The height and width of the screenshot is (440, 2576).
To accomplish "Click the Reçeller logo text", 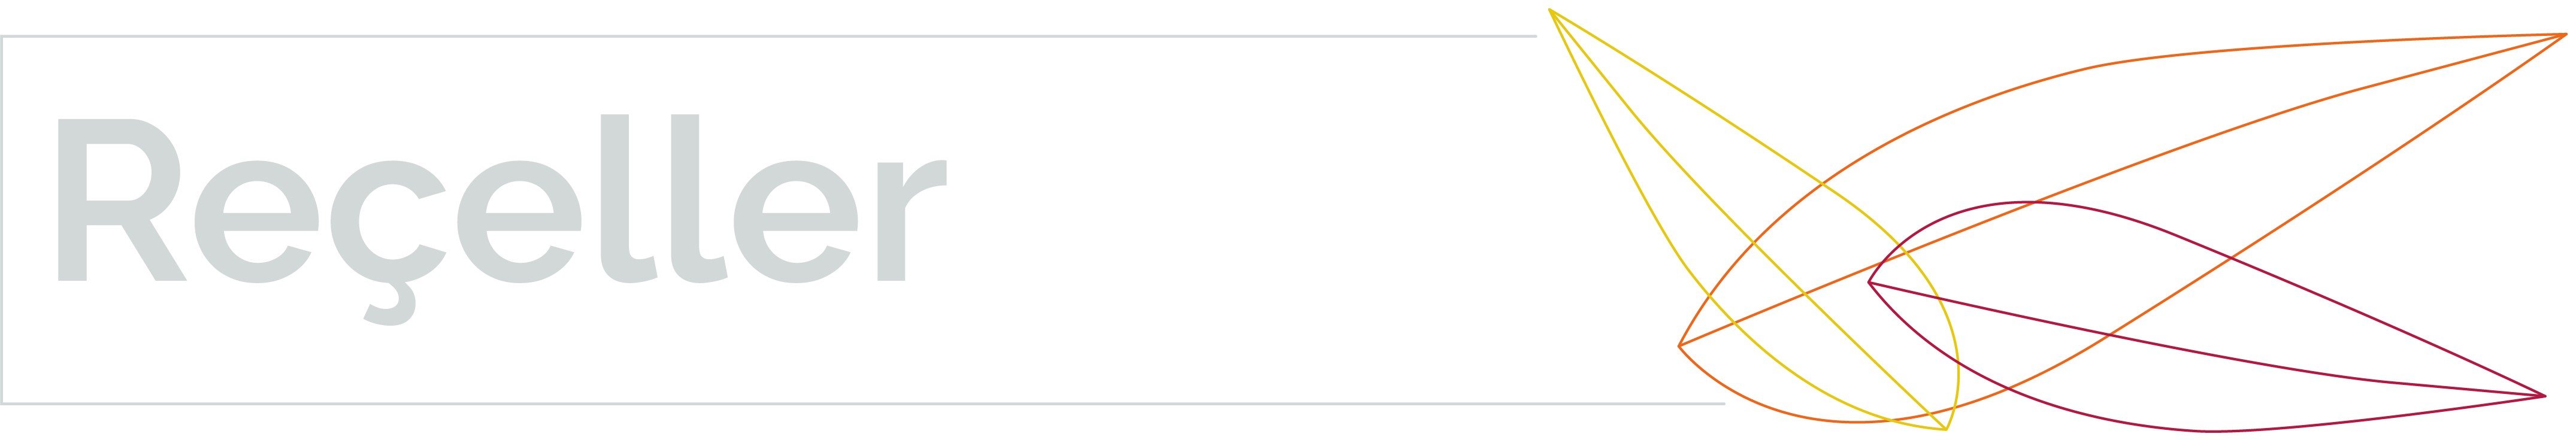I will [502, 219].
